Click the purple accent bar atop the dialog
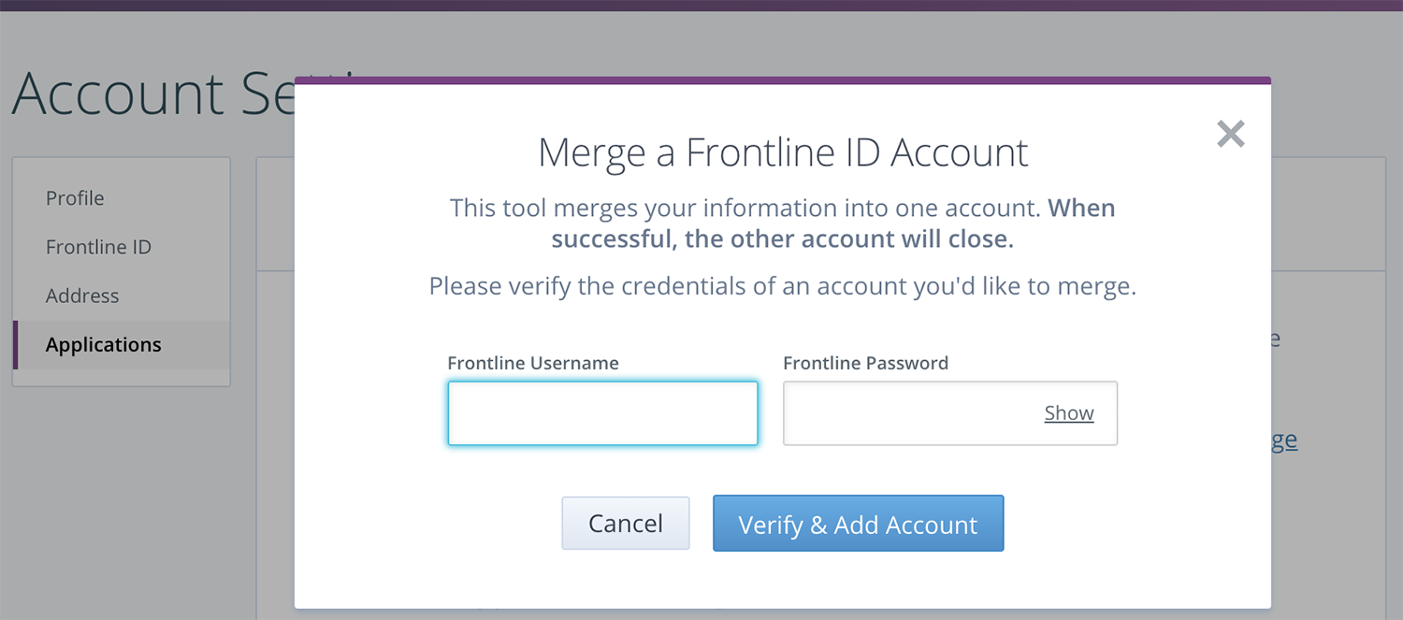The image size is (1403, 620). [783, 80]
